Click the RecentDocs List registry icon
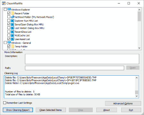Viewport: 144px width, 115px height. 12,32
